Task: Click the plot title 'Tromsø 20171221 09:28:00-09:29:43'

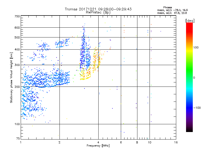Action: pos(98,9)
